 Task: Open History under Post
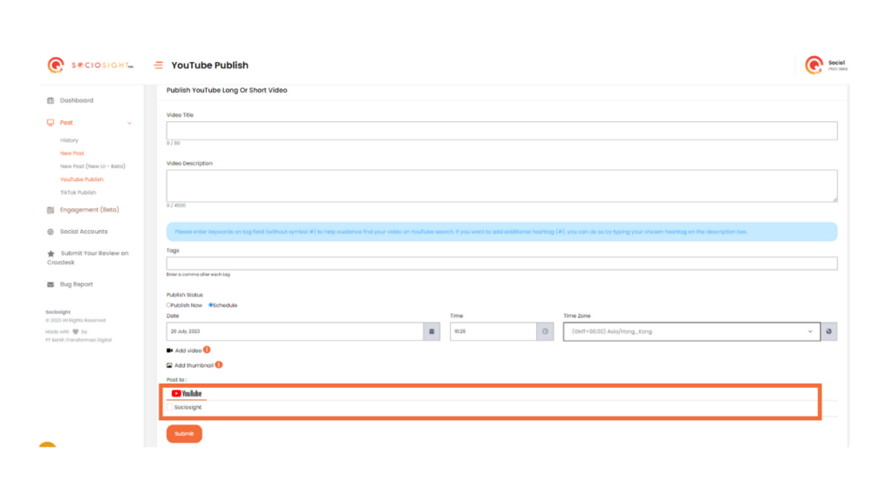[70, 140]
